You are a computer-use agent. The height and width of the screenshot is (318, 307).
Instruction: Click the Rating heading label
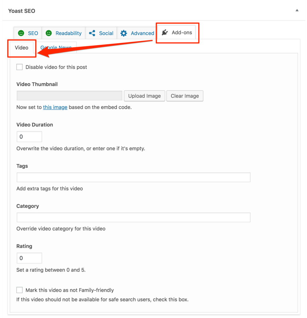pyautogui.click(x=24, y=246)
